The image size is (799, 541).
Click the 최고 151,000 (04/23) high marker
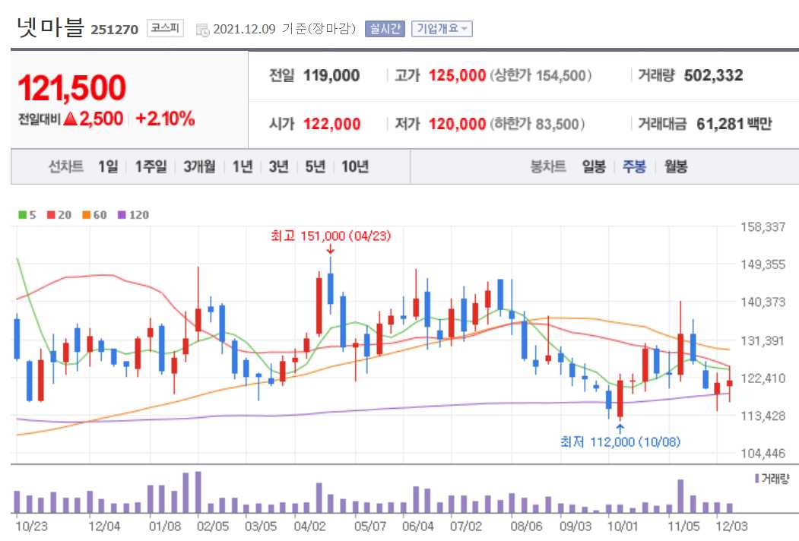point(330,236)
